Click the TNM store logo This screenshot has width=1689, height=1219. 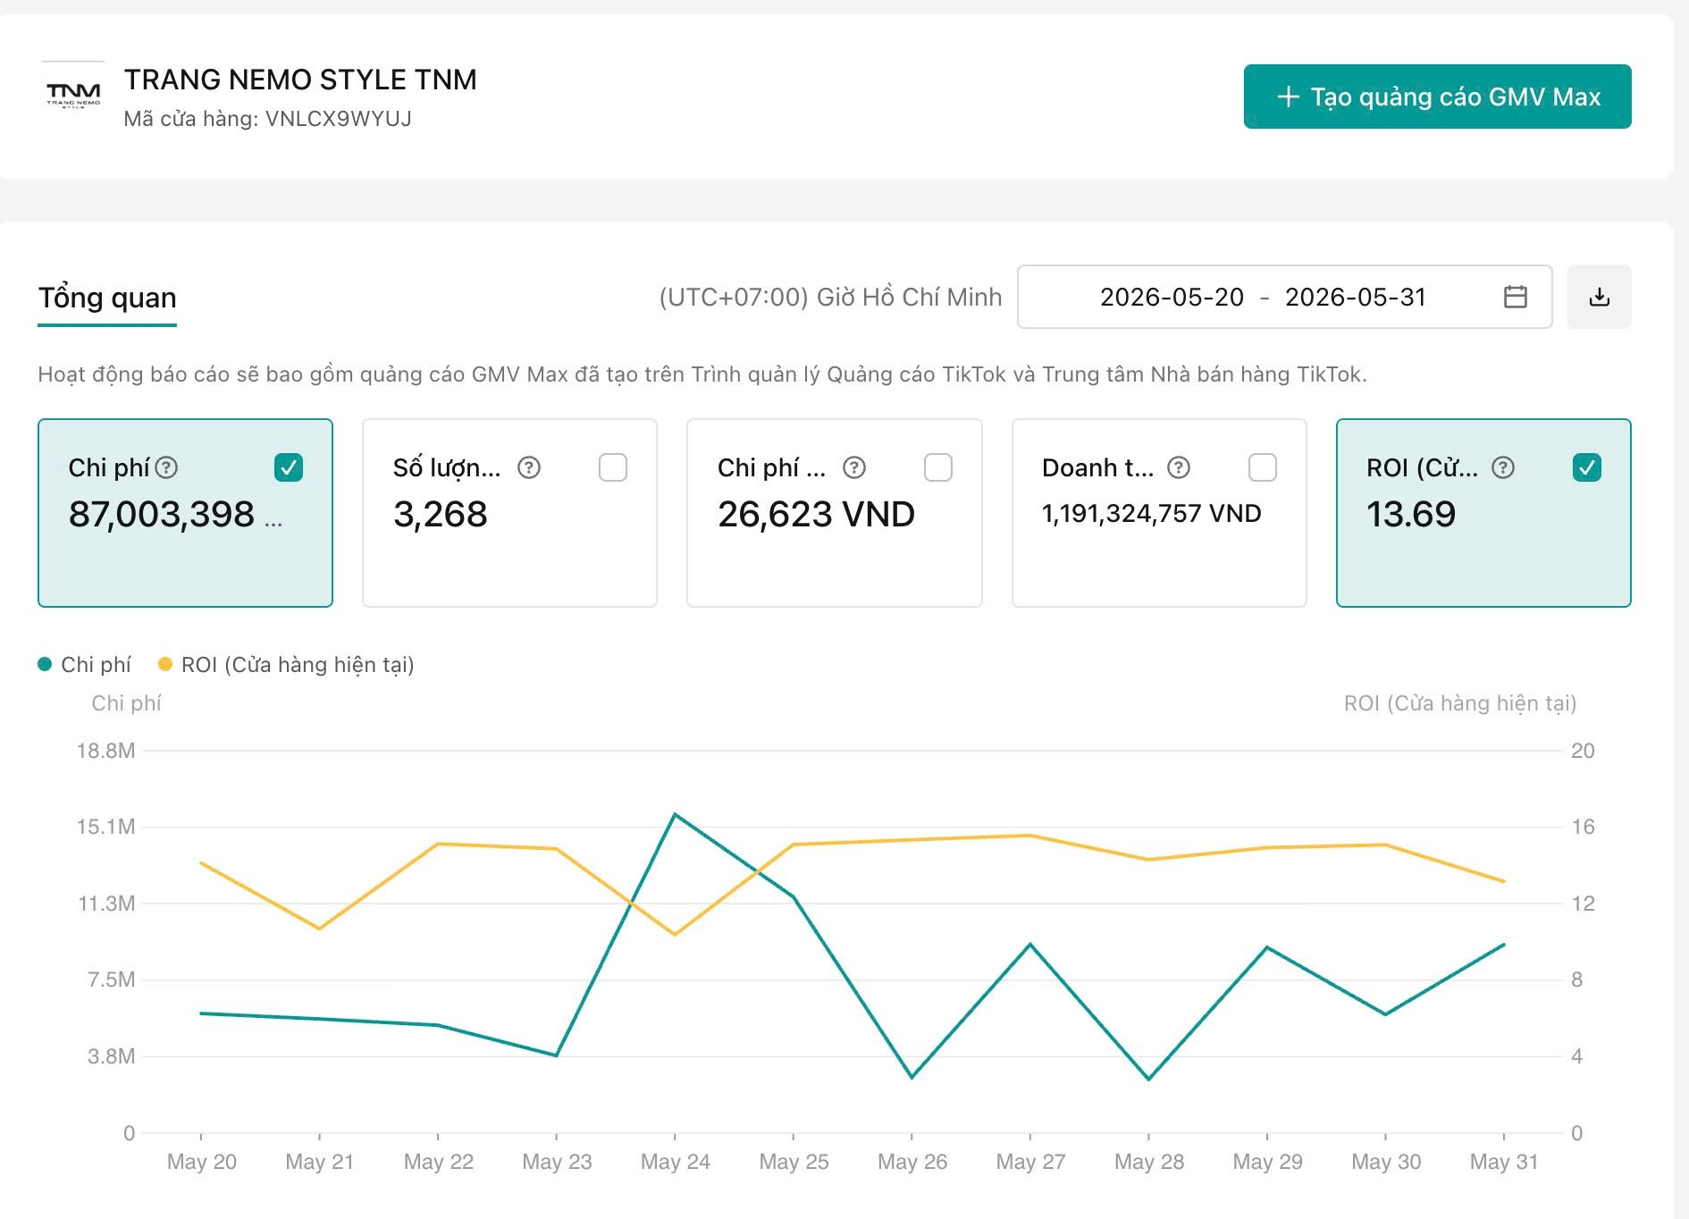tap(73, 94)
